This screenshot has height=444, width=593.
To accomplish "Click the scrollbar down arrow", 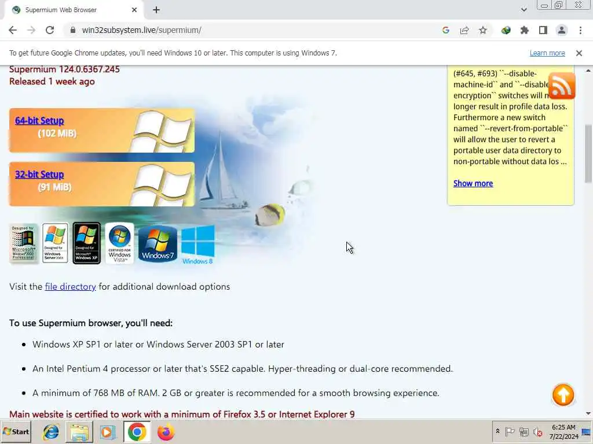I will [588, 413].
